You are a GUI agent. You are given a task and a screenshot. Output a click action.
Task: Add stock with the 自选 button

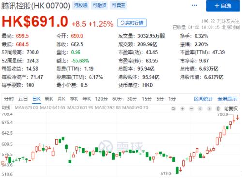(223, 6)
